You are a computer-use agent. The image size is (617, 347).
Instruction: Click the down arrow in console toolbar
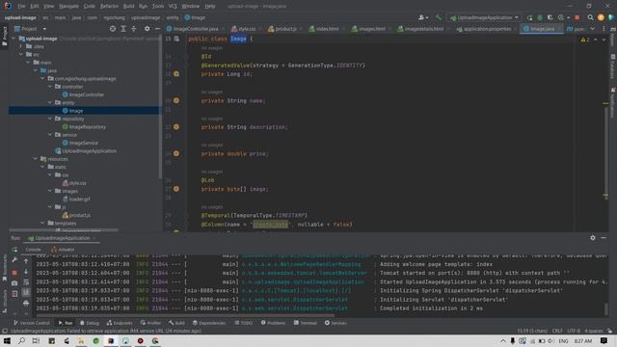click(26, 272)
